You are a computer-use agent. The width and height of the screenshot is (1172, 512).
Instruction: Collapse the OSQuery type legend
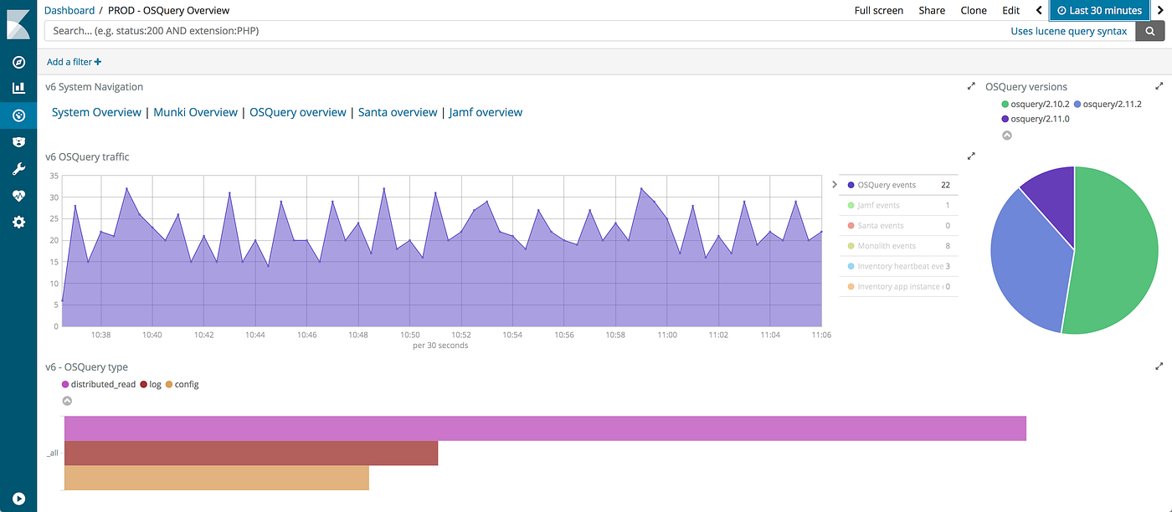[67, 401]
